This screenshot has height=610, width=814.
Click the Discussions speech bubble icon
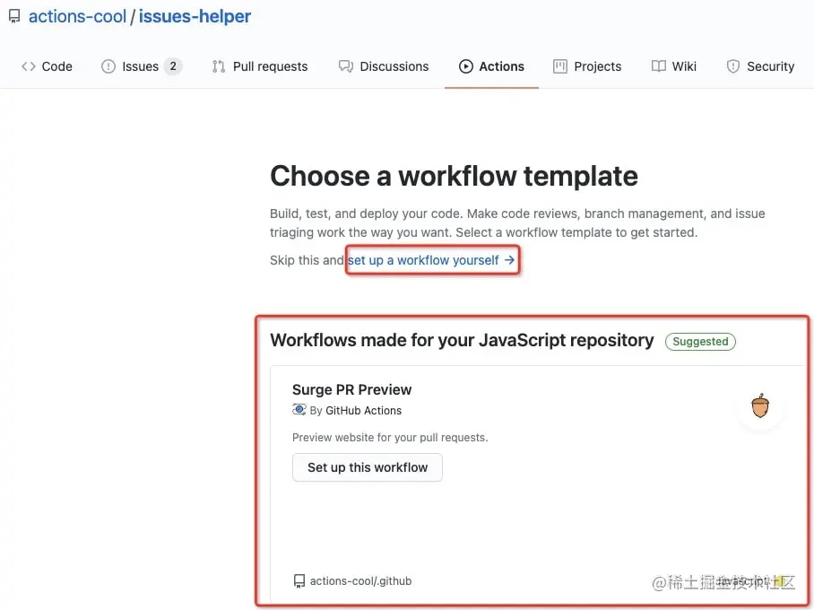[345, 66]
